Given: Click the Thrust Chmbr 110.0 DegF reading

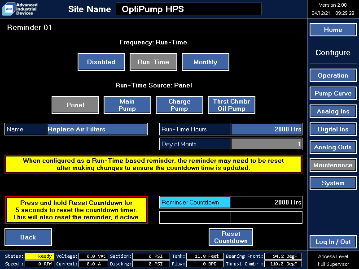Looking at the screenshot, I should pos(283,264).
